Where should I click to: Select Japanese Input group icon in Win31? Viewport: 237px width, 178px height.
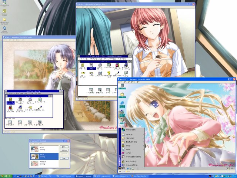[40, 123]
